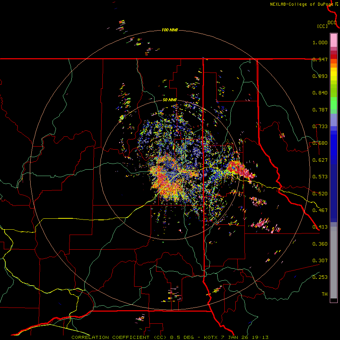Click the 0.733 scale value

320,127
